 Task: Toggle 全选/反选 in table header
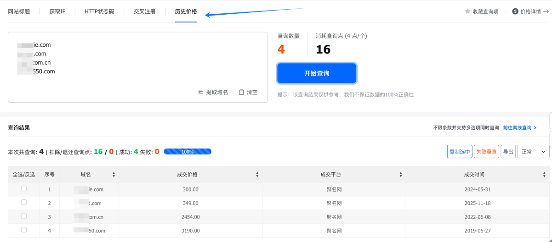click(24, 175)
